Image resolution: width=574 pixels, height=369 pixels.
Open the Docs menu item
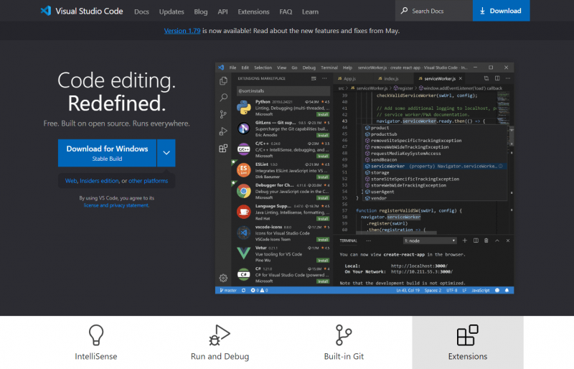(x=141, y=11)
